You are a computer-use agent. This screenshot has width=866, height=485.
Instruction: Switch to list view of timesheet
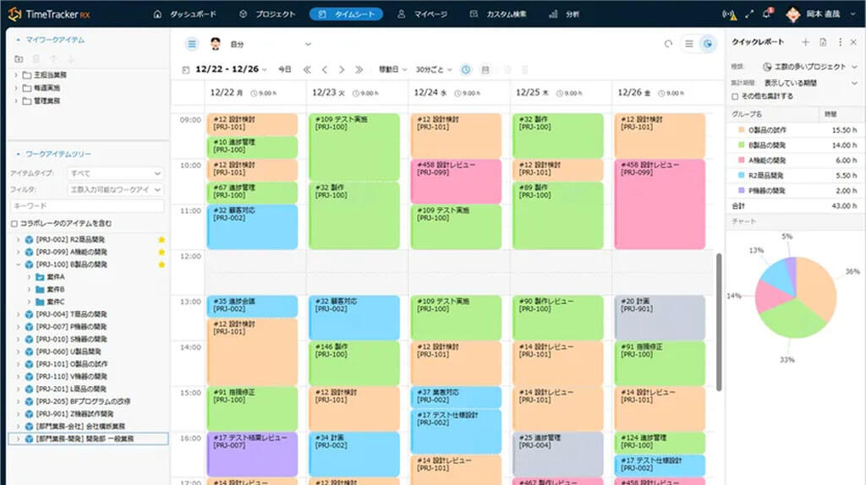[x=688, y=44]
